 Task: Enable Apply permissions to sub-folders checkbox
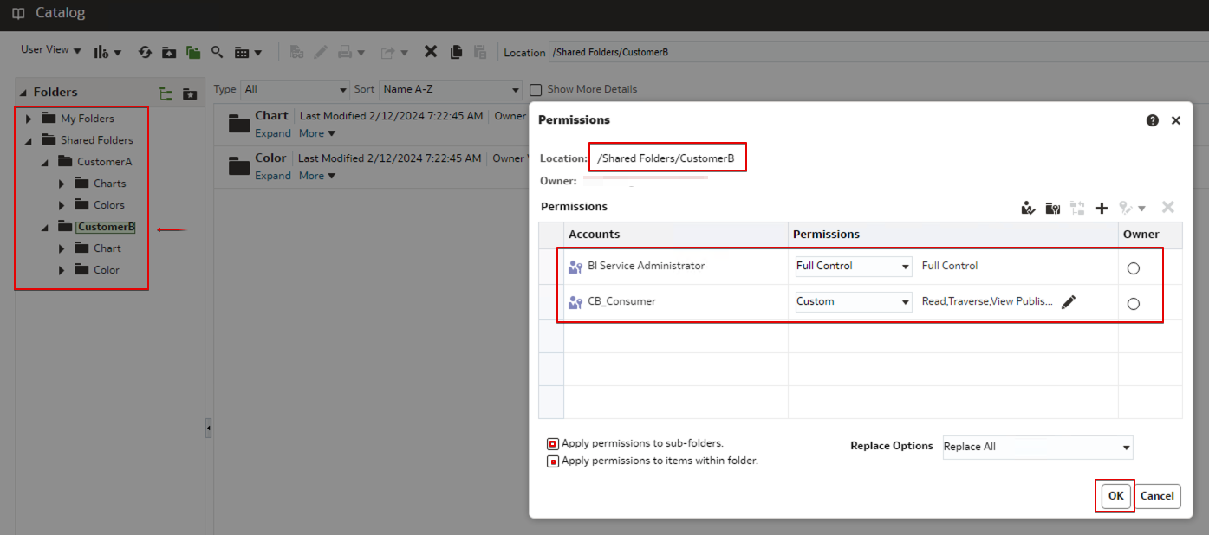553,444
